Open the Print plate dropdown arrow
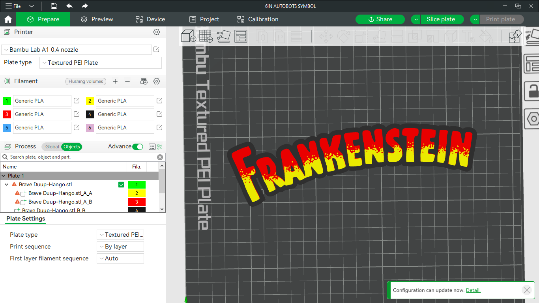The width and height of the screenshot is (539, 303). pos(475,19)
